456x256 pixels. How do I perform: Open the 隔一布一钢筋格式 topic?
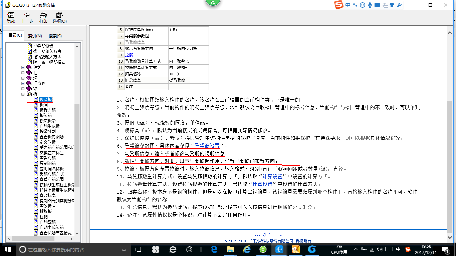pyautogui.click(x=49, y=62)
